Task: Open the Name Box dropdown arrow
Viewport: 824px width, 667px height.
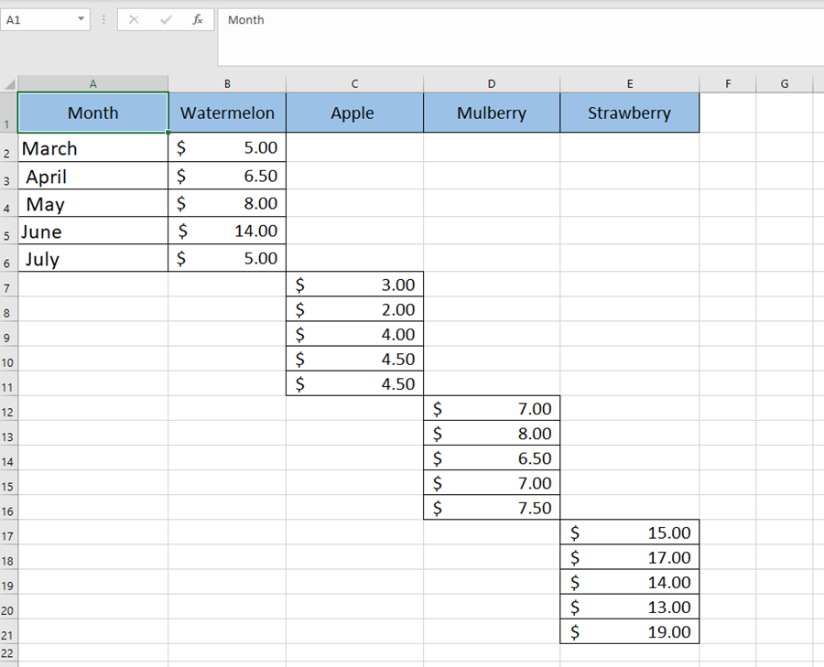Action: (x=81, y=20)
